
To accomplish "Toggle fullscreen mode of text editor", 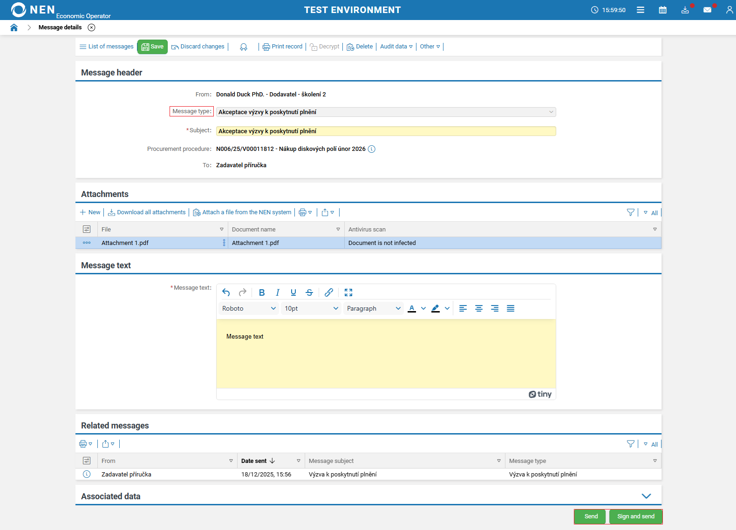I will click(x=348, y=292).
